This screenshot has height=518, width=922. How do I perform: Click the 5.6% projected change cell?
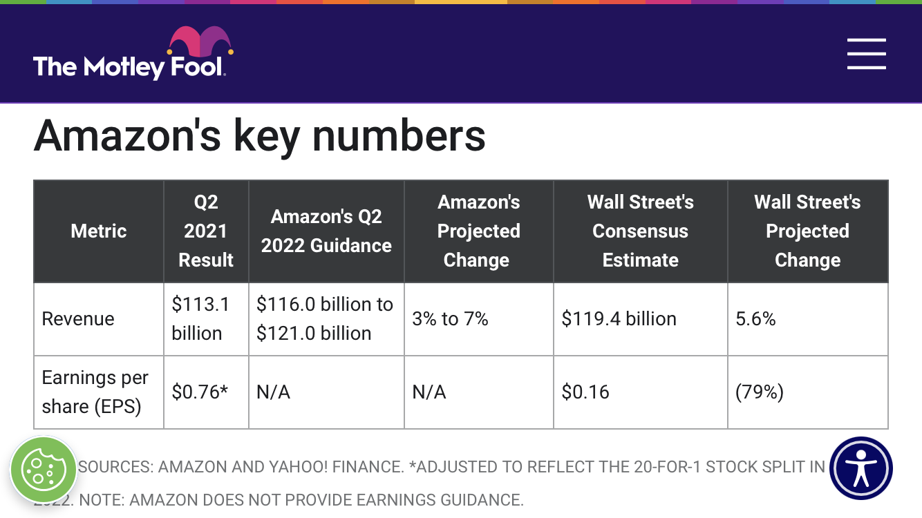[x=808, y=319]
